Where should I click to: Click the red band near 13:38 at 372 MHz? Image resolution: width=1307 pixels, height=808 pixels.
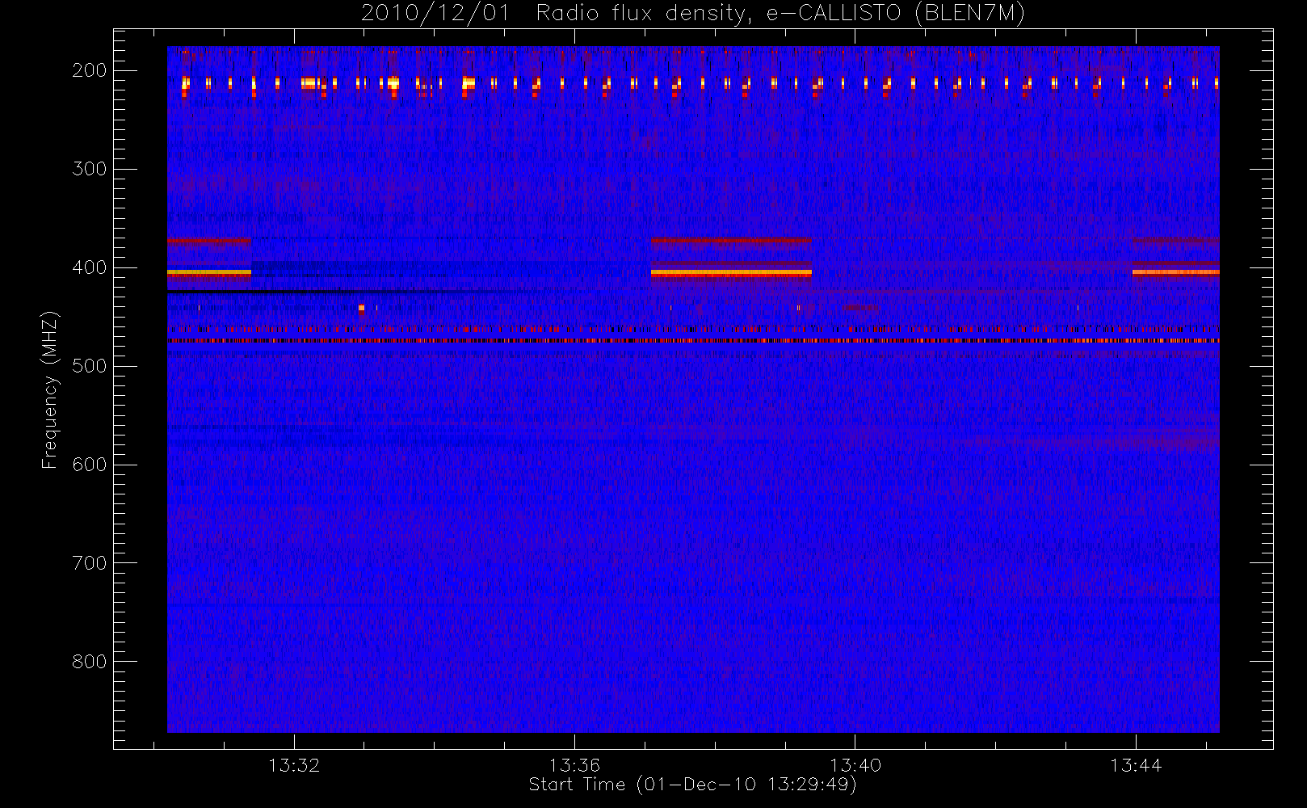tap(731, 240)
